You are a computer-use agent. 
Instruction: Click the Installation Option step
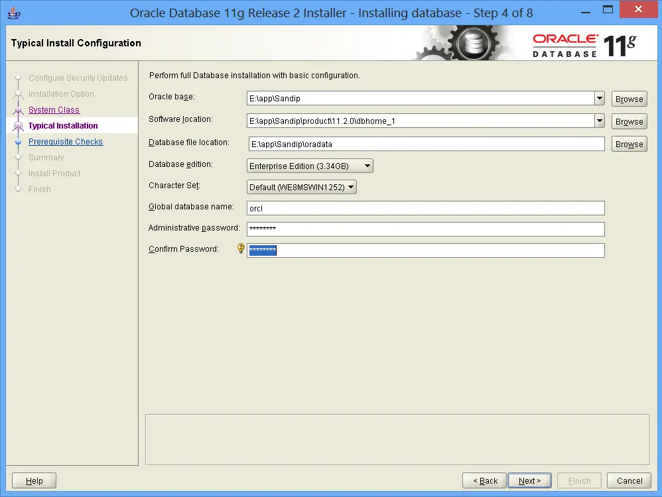pyautogui.click(x=61, y=93)
